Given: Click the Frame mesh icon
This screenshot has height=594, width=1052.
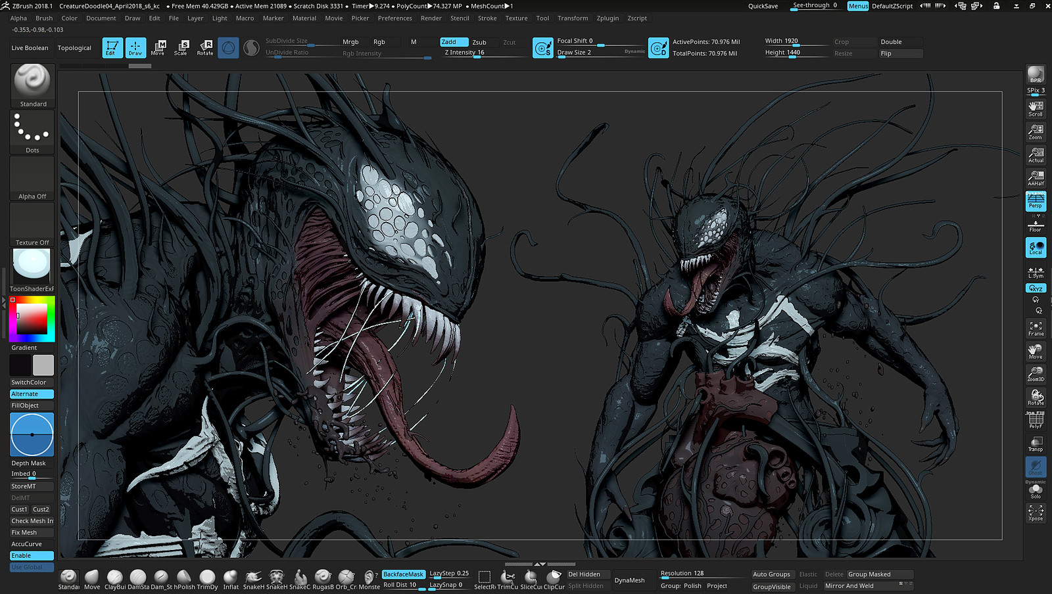Looking at the screenshot, I should click(x=1036, y=329).
